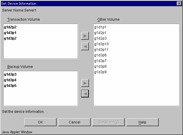Select g1d1p1 in Other Volume list
The width and height of the screenshot is (183, 135).
100,27
